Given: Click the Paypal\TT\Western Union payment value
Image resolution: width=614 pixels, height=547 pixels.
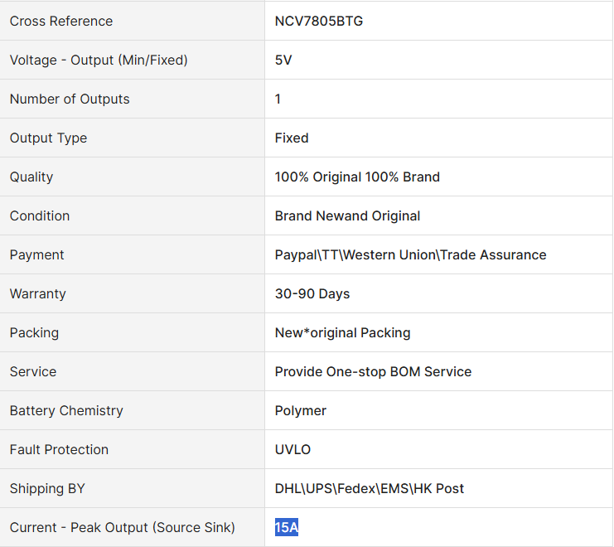Looking at the screenshot, I should click(x=410, y=255).
